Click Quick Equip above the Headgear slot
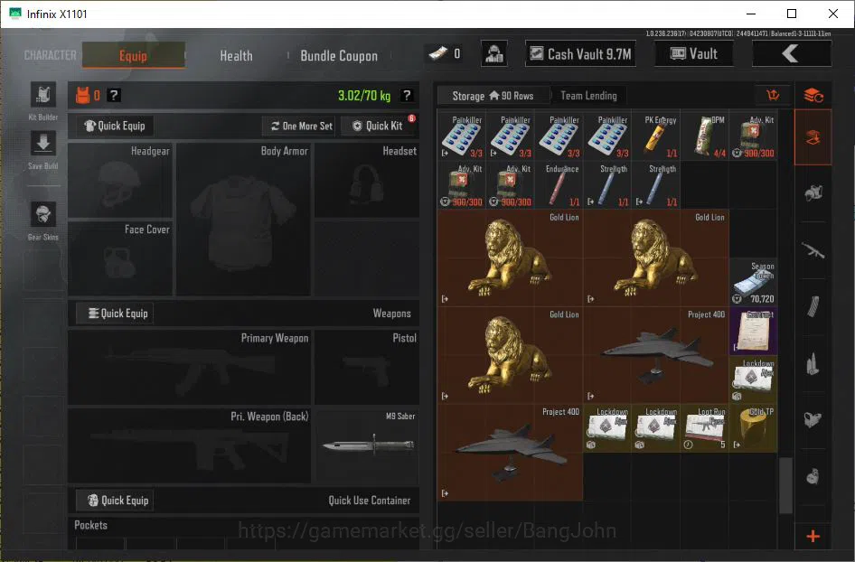This screenshot has height=562, width=855. pos(115,126)
